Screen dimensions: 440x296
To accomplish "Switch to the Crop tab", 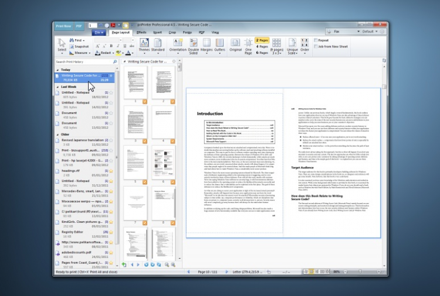I will tap(172, 32).
